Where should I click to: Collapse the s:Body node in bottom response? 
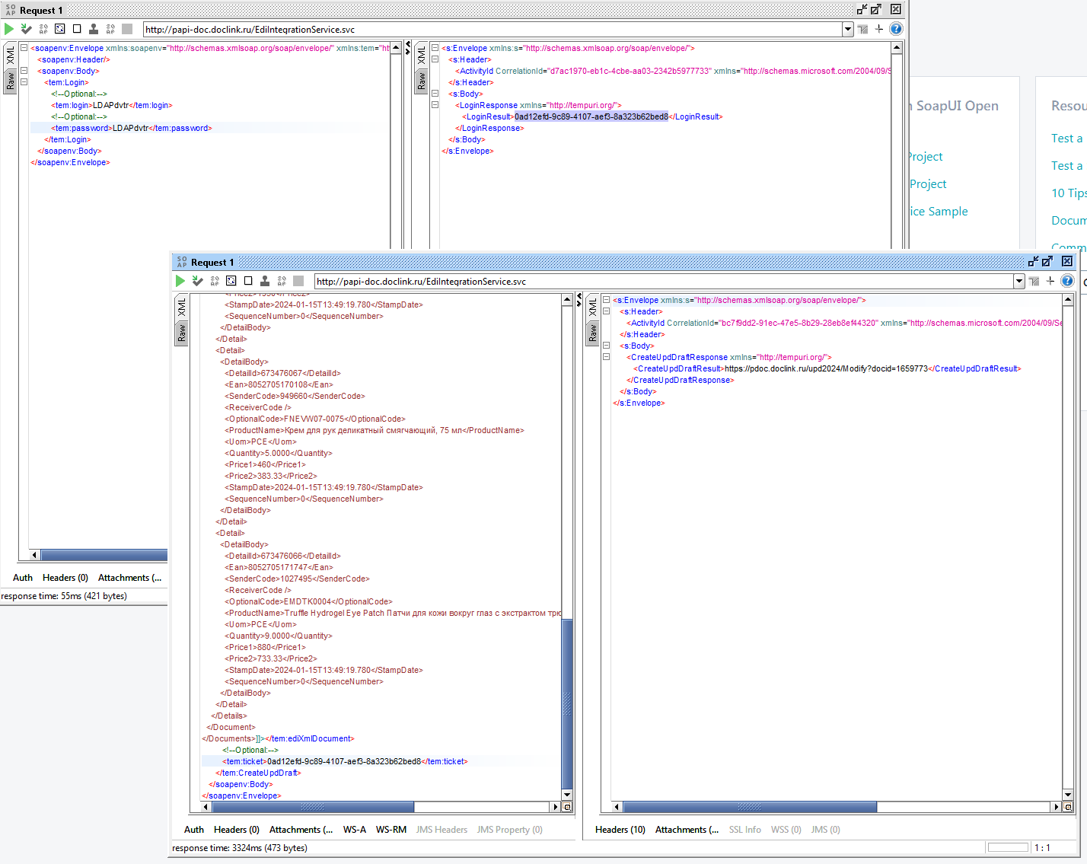(x=607, y=346)
